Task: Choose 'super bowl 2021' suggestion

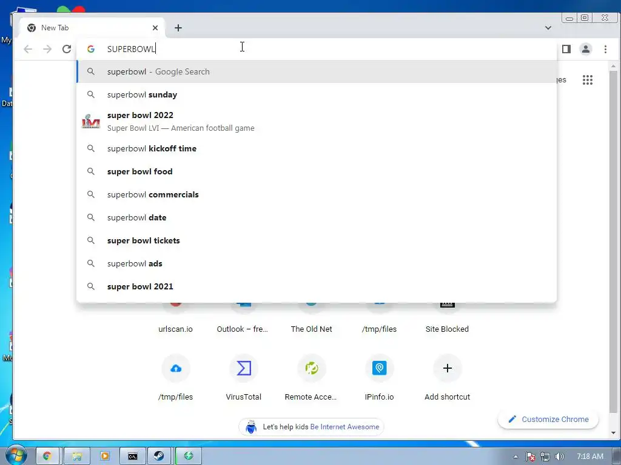Action: [317, 286]
